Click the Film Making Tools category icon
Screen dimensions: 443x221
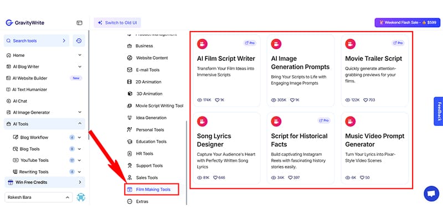coord(130,190)
